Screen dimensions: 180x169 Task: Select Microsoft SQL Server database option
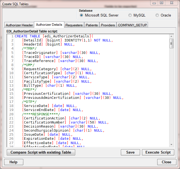81,15
